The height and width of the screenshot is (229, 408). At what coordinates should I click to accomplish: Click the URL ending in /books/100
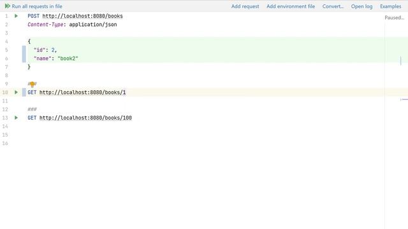(x=85, y=118)
